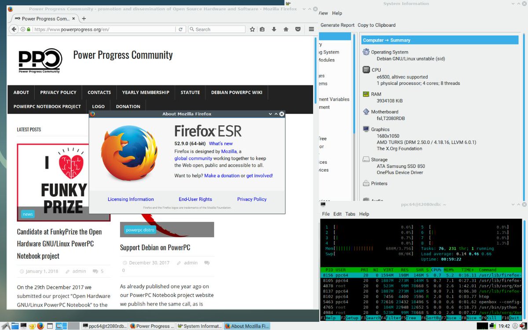Viewport: 528px width, 330px height.
Task: Open DONATION nav item
Action: point(128,106)
